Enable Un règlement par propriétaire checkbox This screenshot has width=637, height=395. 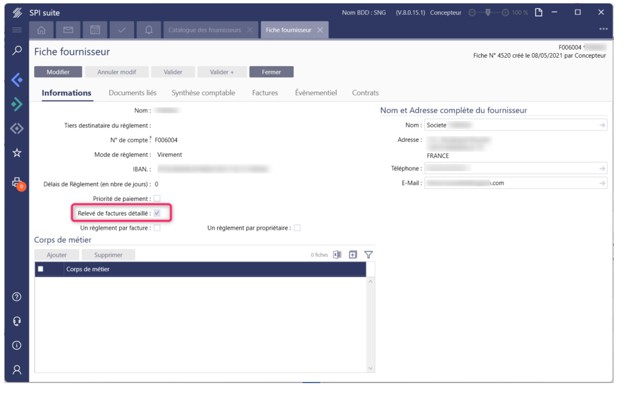297,228
